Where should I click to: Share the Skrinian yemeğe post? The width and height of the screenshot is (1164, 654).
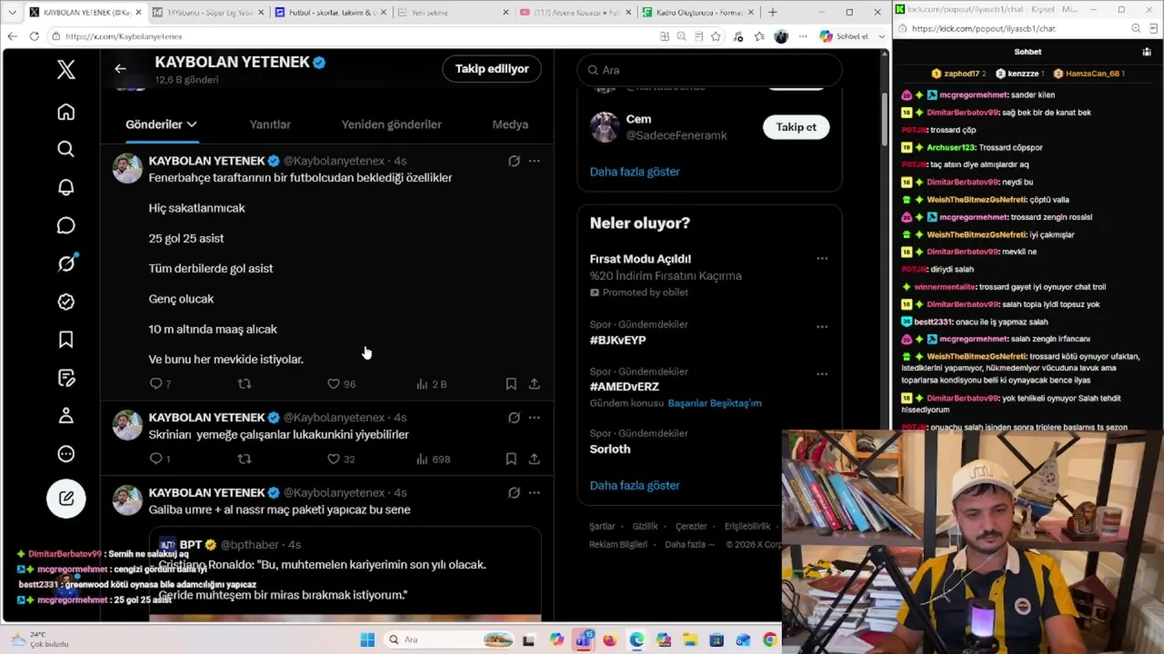coord(534,460)
